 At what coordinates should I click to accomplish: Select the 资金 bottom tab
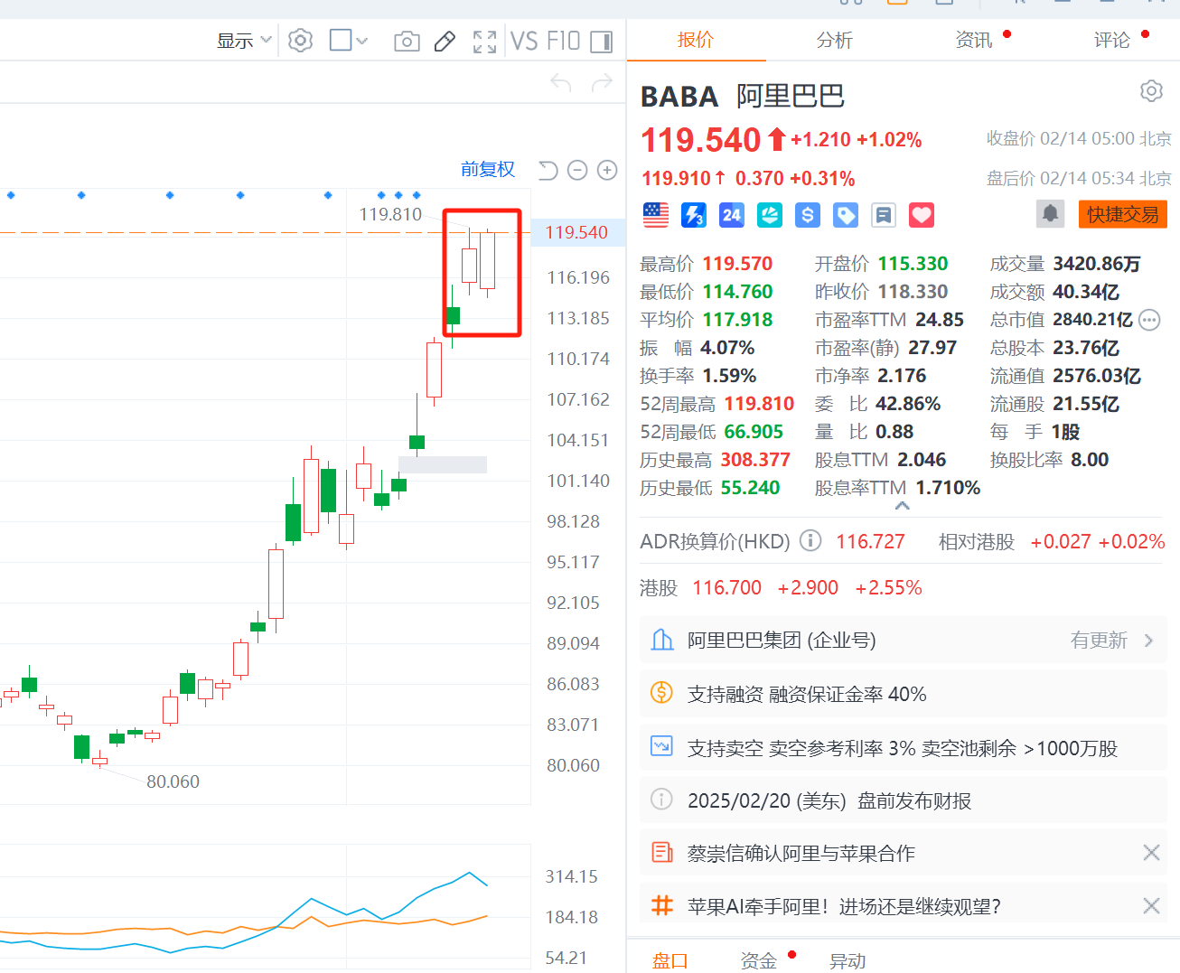coord(758,960)
